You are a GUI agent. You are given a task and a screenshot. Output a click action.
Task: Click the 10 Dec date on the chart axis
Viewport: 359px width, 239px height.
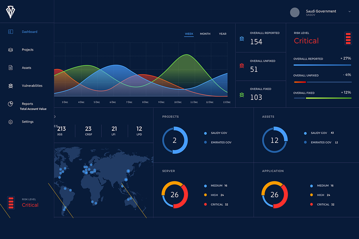178,102
